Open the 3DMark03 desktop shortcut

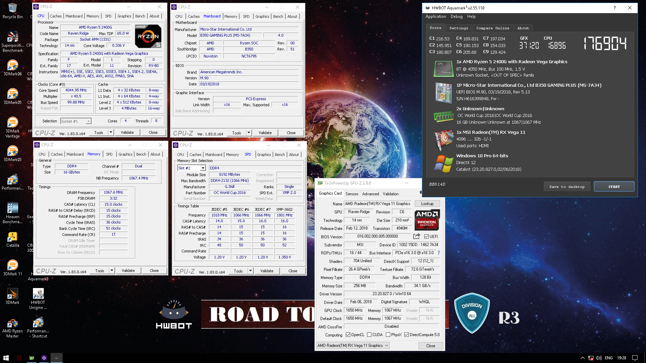[x=12, y=154]
